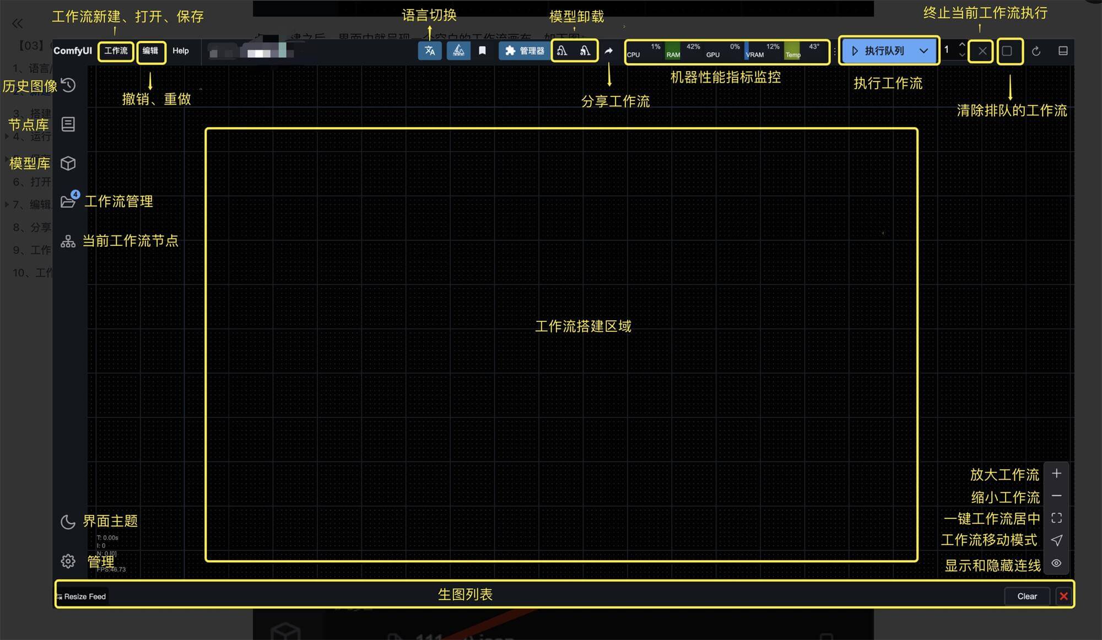This screenshot has width=1102, height=640.
Task: Click the Clear button in feed
Action: pos(1027,596)
